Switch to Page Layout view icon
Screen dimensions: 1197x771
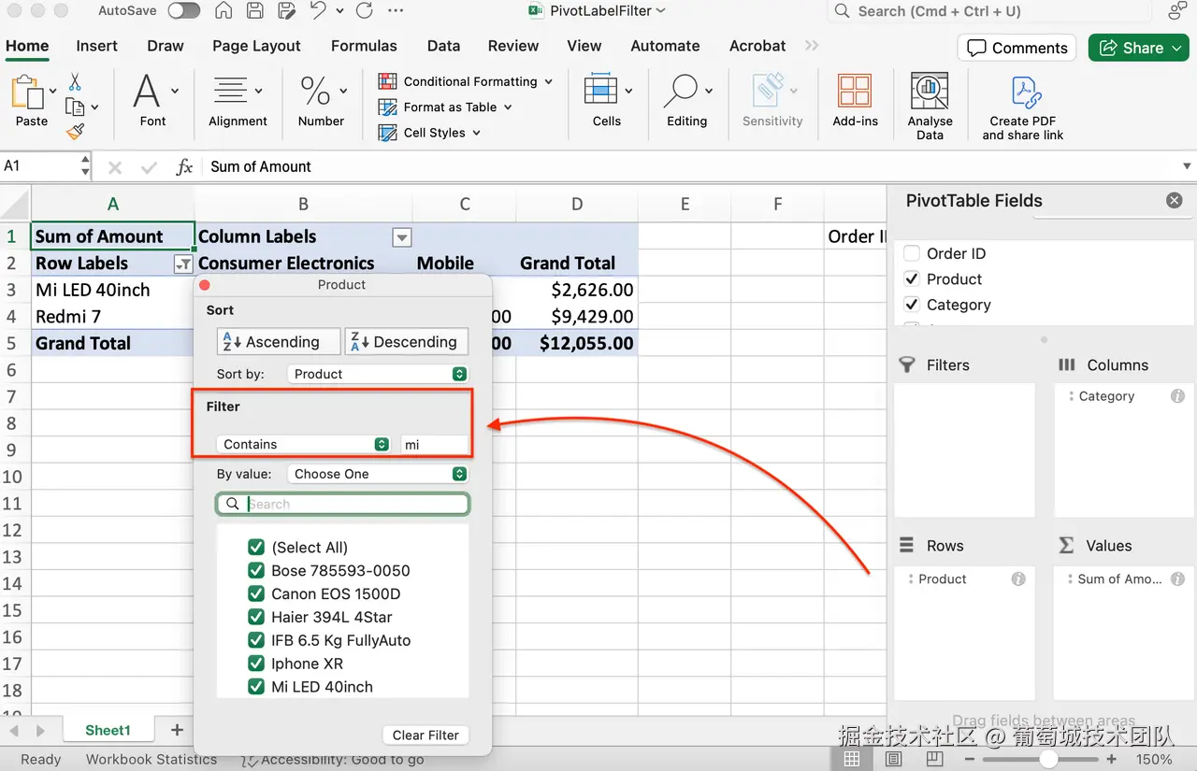click(894, 760)
